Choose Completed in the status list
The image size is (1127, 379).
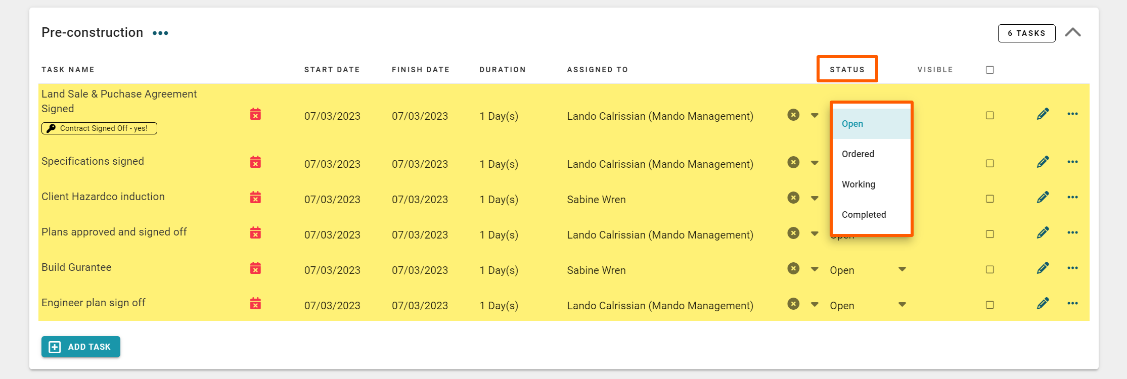tap(864, 215)
